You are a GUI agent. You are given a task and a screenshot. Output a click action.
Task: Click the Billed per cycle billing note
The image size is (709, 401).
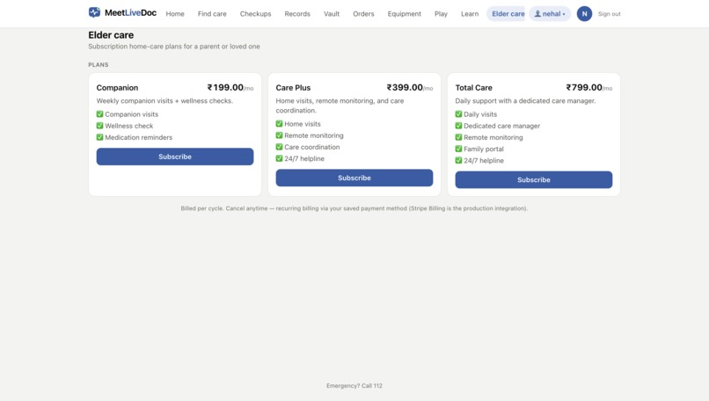click(354, 208)
